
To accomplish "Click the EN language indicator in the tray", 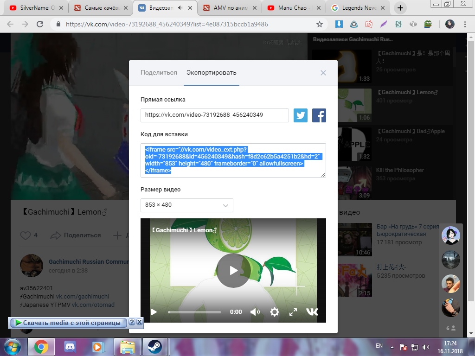I will click(379, 346).
